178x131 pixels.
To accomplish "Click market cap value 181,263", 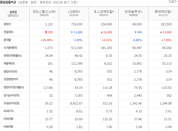I will [107, 48].
